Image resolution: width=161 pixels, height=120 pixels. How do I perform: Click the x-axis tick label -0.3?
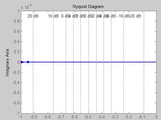tap(115, 117)
